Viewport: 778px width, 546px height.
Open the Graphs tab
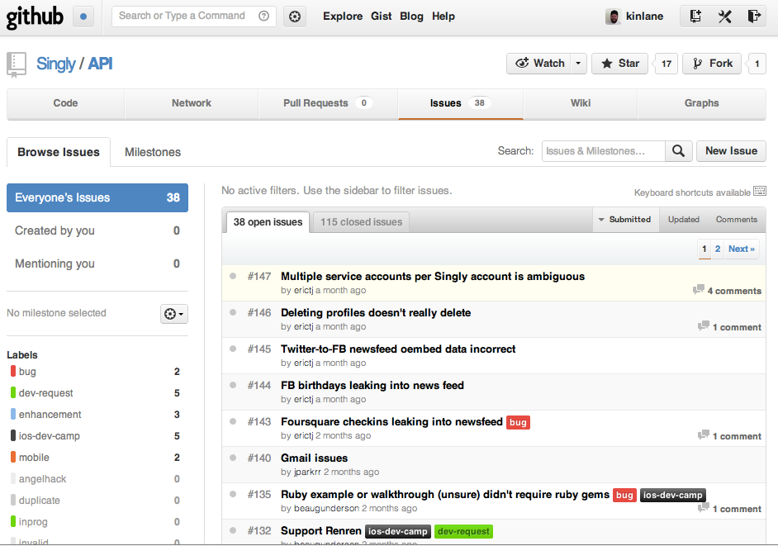tap(701, 102)
